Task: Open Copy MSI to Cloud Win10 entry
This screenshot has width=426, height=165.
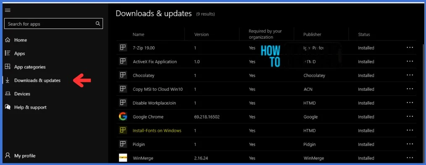Action: (x=158, y=89)
